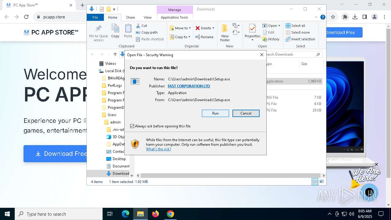
Task: Click the Windows Start button
Action: (x=7, y=214)
